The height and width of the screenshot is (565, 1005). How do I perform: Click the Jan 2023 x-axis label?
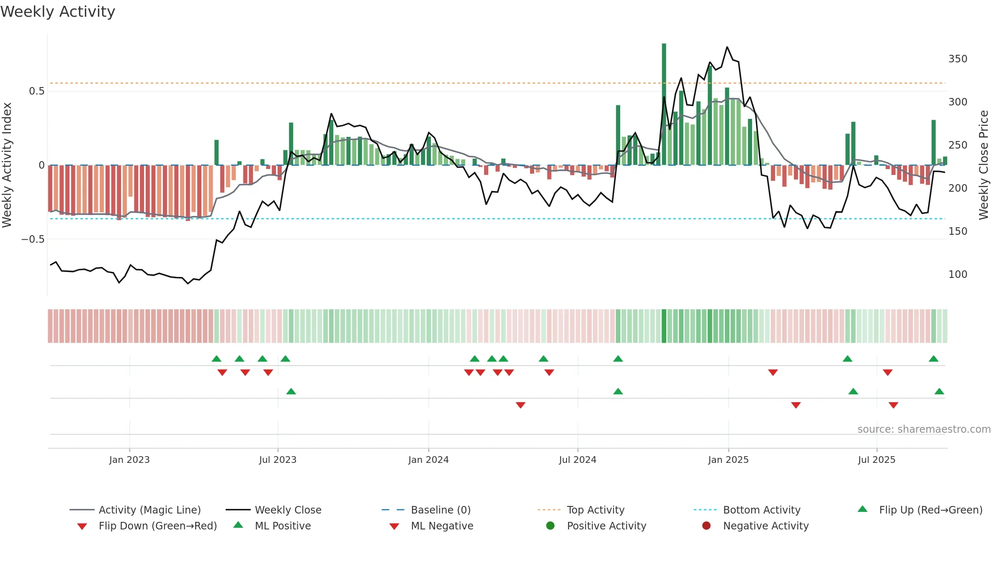coord(129,460)
